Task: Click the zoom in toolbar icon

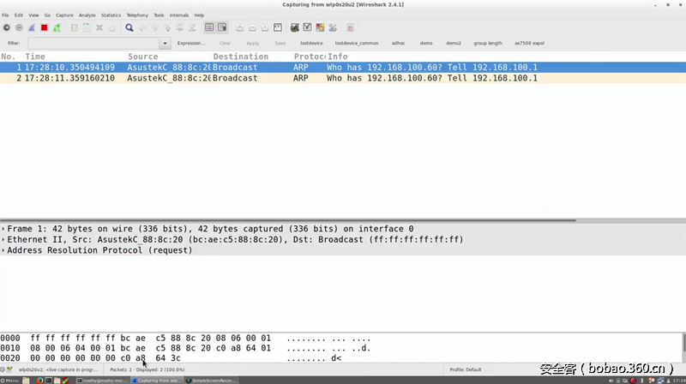Action: [x=240, y=27]
